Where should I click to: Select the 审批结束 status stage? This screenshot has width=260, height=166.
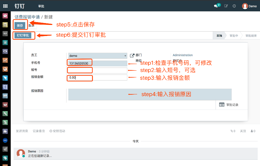(251, 36)
